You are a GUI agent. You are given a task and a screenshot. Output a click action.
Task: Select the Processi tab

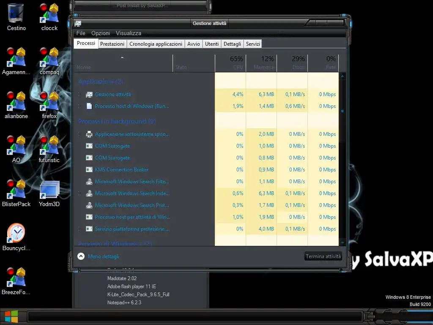pyautogui.click(x=86, y=44)
